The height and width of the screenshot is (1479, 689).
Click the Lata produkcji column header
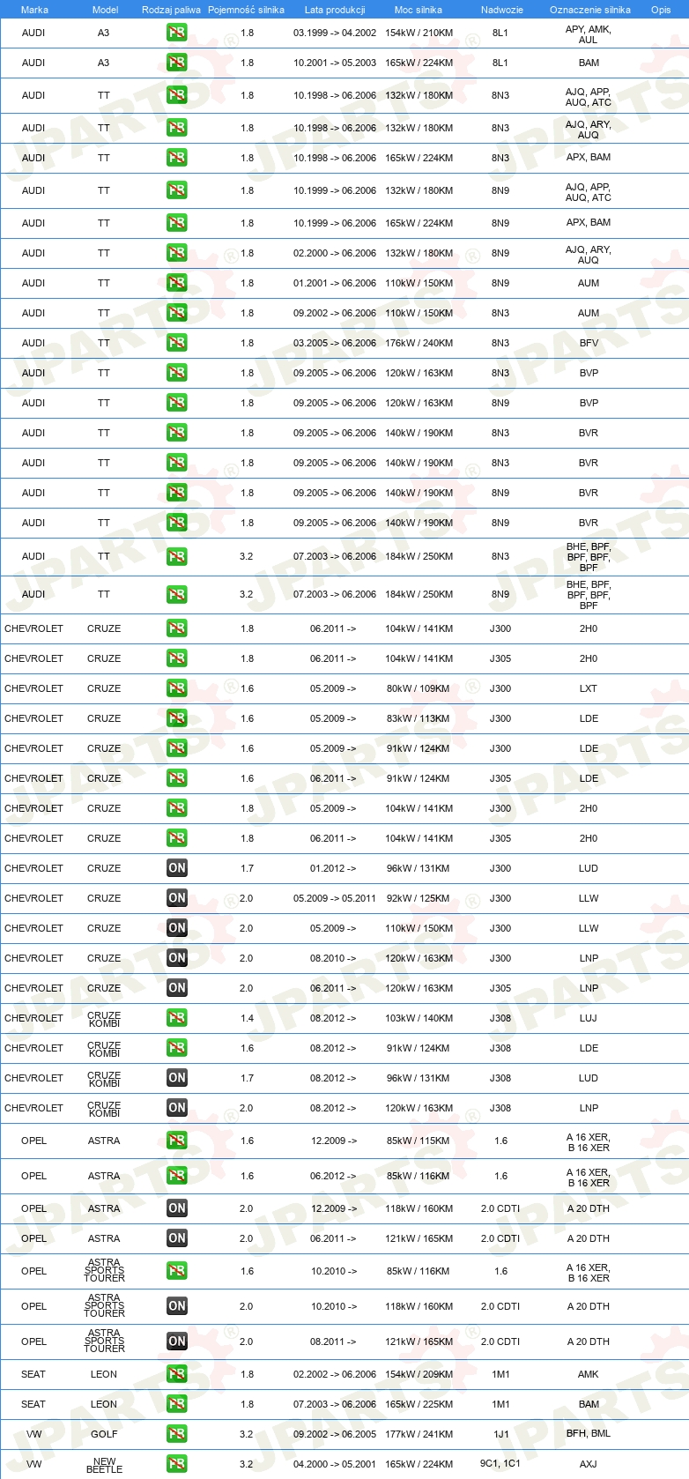coord(335,10)
